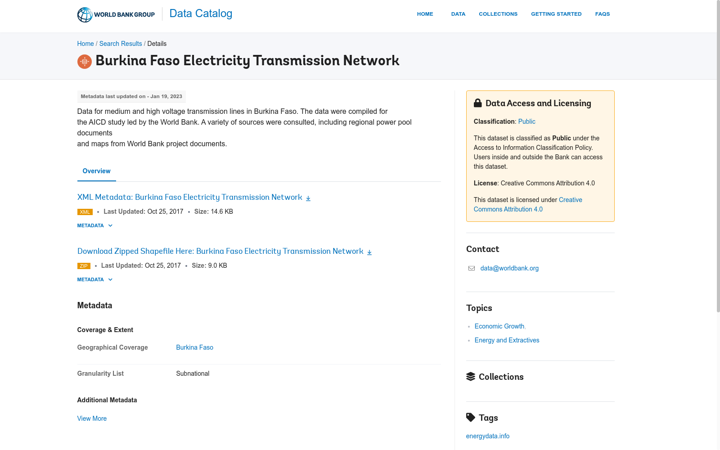The width and height of the screenshot is (720, 450).
Task: Select the Overview tab
Action: coord(97,171)
